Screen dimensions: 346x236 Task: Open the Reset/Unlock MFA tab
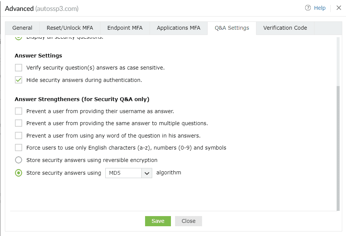tap(70, 28)
